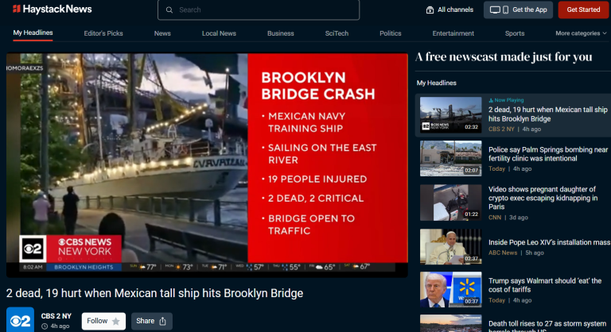Play the Palm Springs bombing video thumbnail
Screen dimensions: 611x332
point(450,159)
